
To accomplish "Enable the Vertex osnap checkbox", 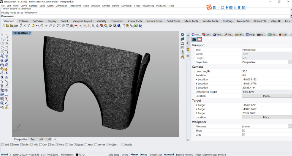I will (96, 145).
